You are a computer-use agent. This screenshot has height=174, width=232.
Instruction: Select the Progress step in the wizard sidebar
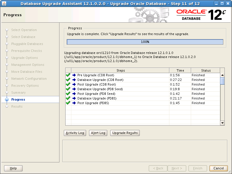18,99
